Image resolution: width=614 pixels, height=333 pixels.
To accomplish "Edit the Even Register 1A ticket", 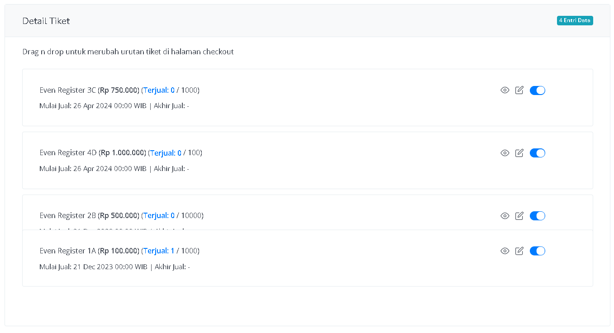I will (x=519, y=251).
